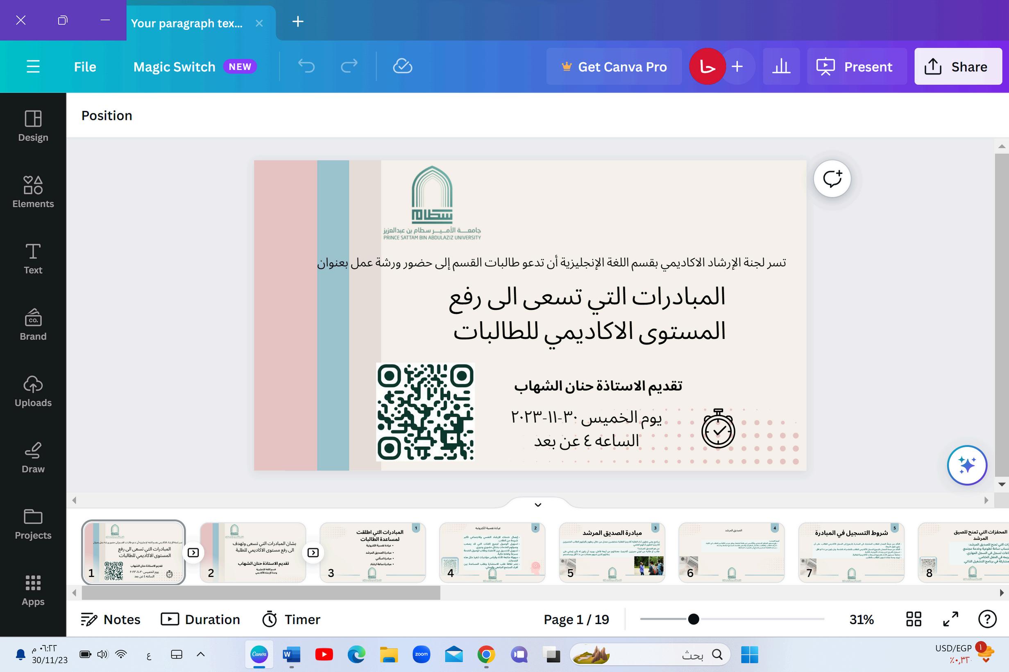Click the undo arrow
The width and height of the screenshot is (1009, 672).
(x=306, y=66)
